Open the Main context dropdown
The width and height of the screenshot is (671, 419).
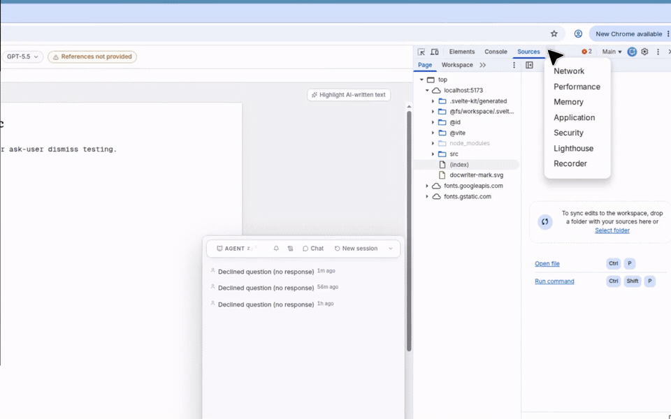pyautogui.click(x=612, y=52)
